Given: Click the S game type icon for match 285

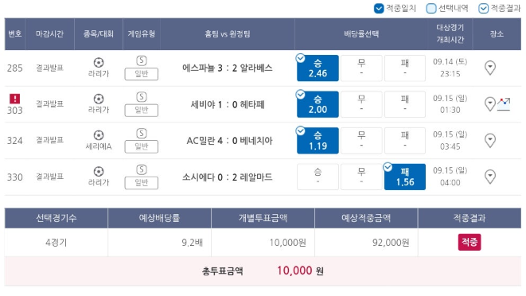Looking at the screenshot, I should point(142,60).
